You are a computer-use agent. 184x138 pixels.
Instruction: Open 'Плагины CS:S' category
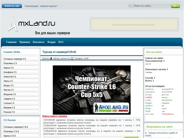tap(21, 131)
